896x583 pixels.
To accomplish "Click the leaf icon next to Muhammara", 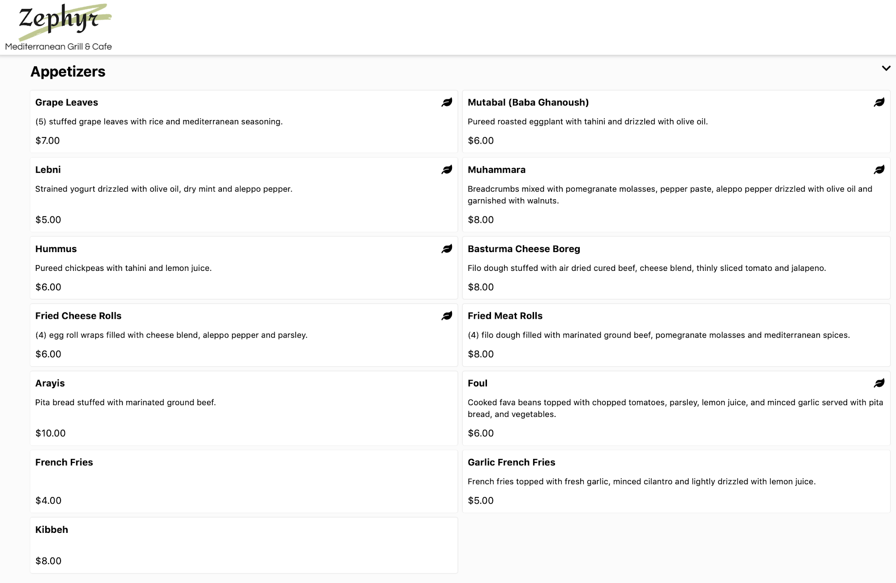I will point(879,170).
